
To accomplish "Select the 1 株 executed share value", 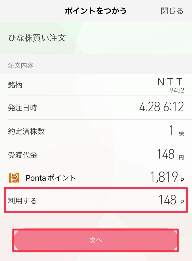I will click(176, 131).
